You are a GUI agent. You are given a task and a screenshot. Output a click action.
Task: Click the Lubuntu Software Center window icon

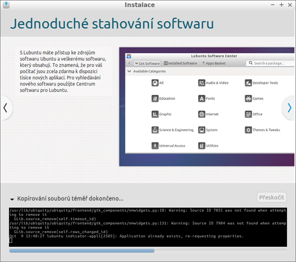click(129, 56)
